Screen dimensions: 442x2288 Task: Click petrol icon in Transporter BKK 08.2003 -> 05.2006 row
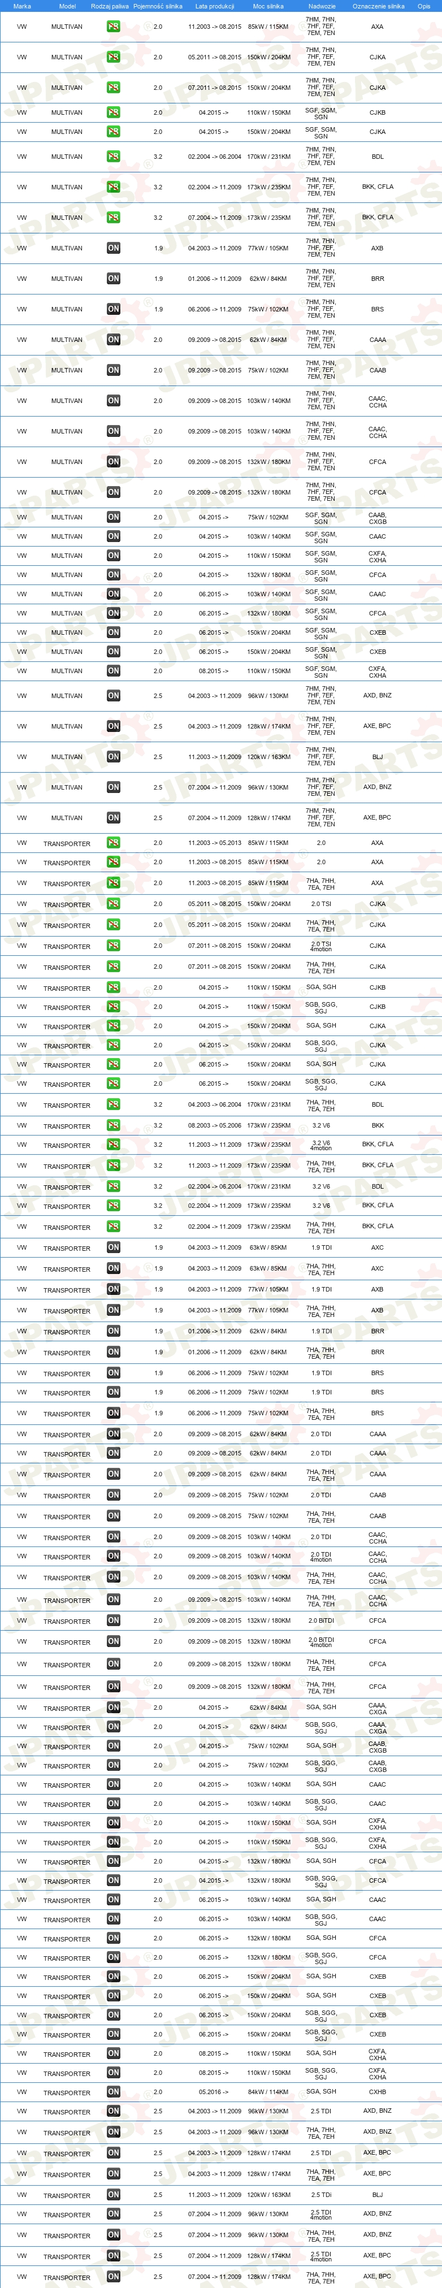[114, 1125]
